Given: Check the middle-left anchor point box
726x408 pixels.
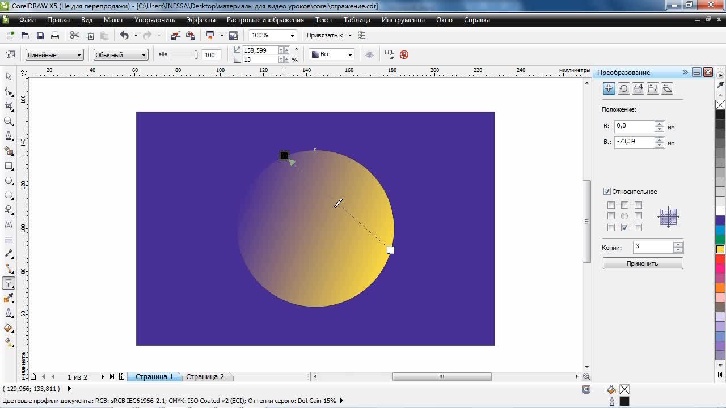Looking at the screenshot, I should 611,216.
